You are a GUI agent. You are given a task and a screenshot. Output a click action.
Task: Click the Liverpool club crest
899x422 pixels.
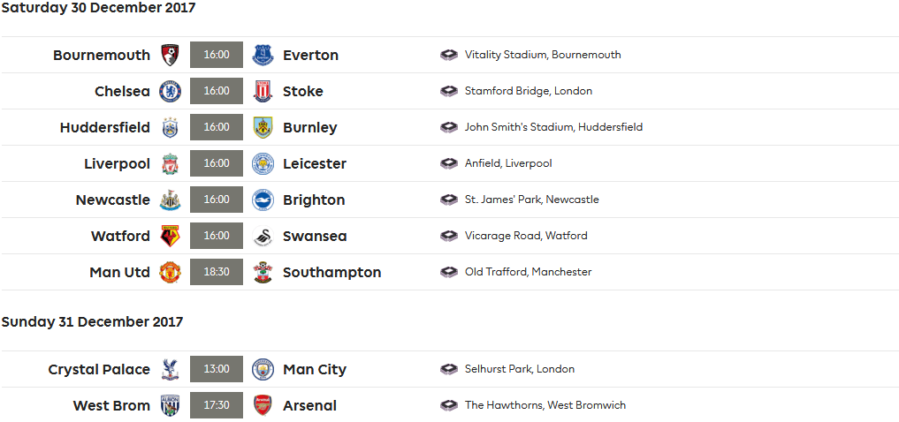pyautogui.click(x=170, y=163)
